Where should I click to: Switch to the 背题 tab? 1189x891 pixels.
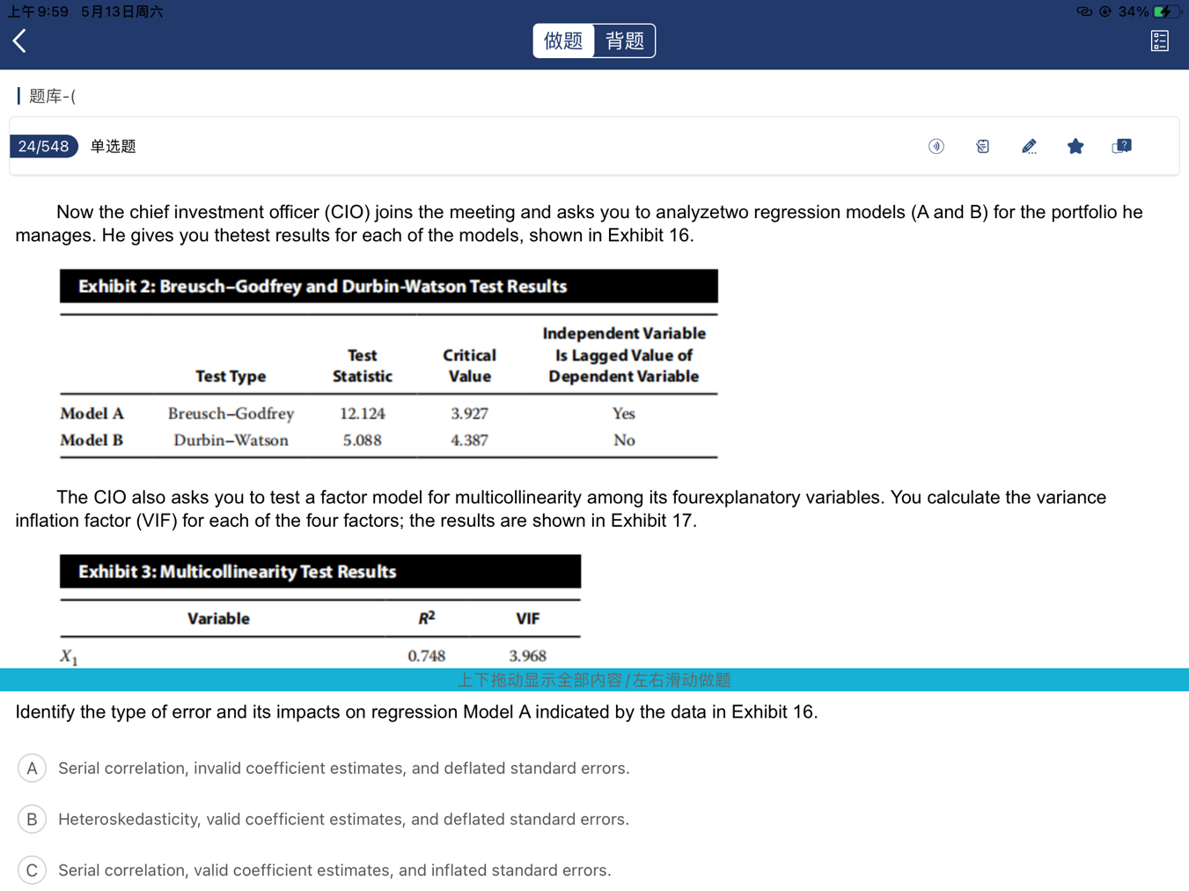625,40
